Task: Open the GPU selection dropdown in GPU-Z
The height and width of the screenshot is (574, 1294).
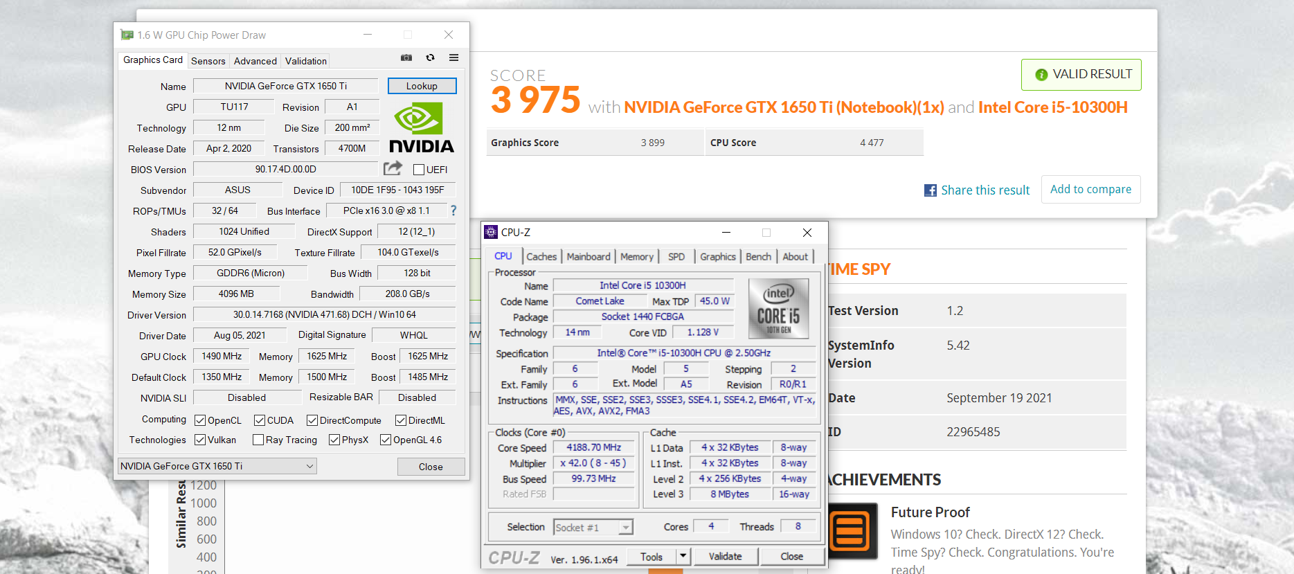Action: tap(217, 466)
